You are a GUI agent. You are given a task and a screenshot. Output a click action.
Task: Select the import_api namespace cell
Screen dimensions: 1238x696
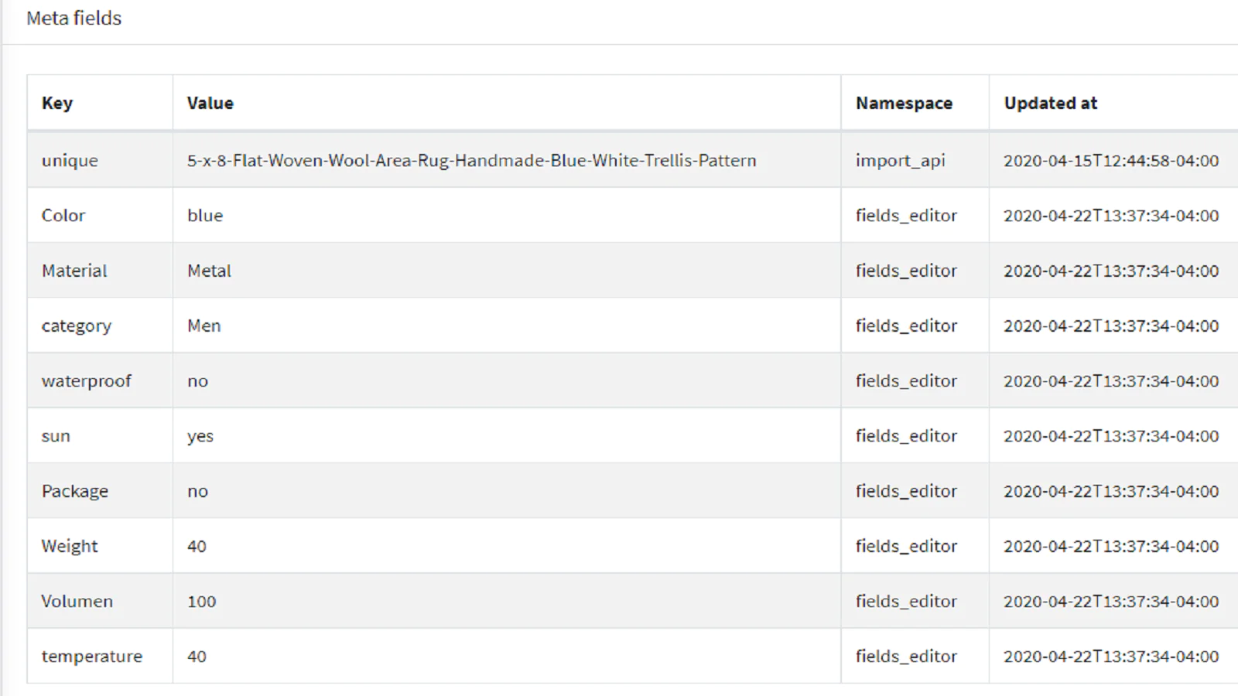pyautogui.click(x=900, y=161)
